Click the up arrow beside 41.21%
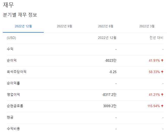 [162, 95]
